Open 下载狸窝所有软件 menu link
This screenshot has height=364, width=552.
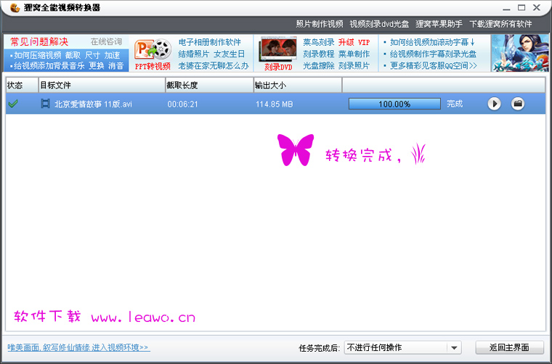(500, 24)
